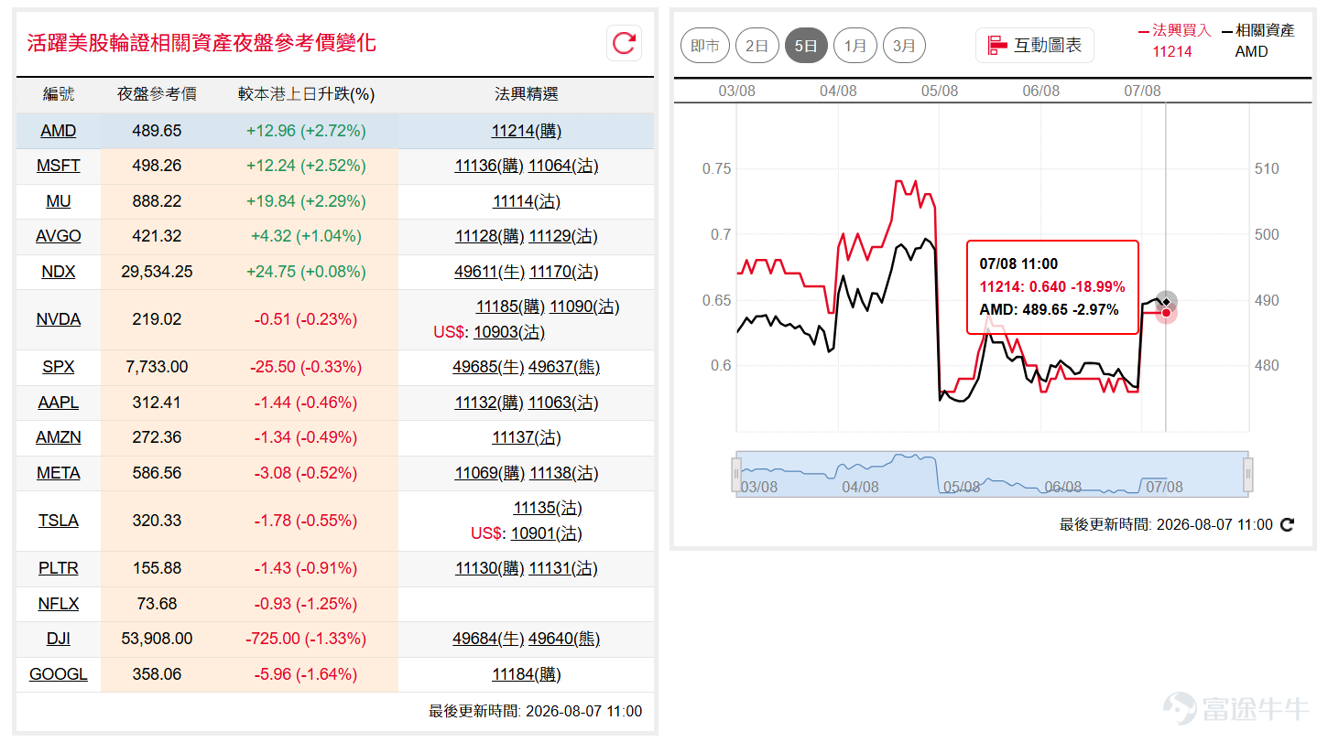1328x742 pixels.
Task: Open the 互動圖表 interactive chart
Action: 1035,45
